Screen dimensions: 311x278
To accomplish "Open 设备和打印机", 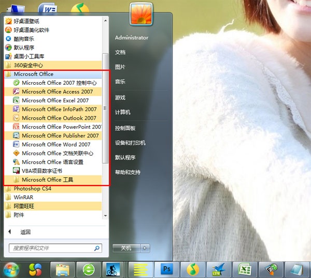I will (130, 143).
